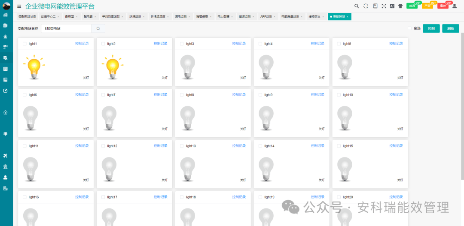Open 控制记录 link for light5
The image size is (464, 226).
point(396,44)
